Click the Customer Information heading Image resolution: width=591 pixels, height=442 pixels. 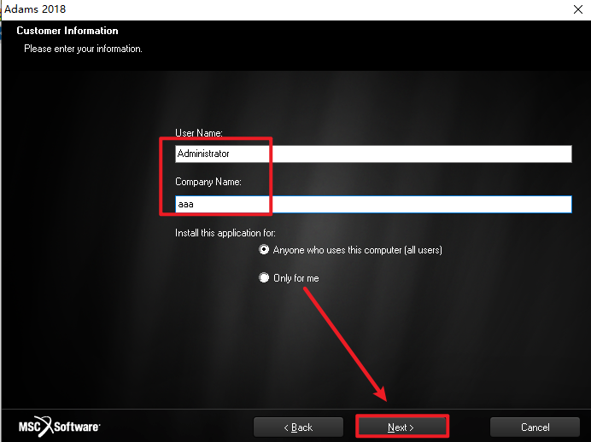tap(67, 31)
